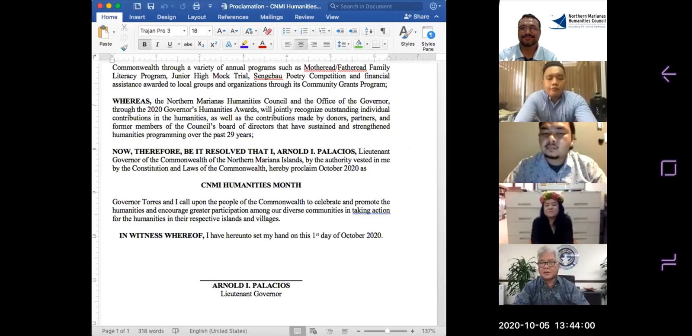This screenshot has height=336, width=692.
Task: Click the Clear Formatting eraser icon
Action: point(267,31)
